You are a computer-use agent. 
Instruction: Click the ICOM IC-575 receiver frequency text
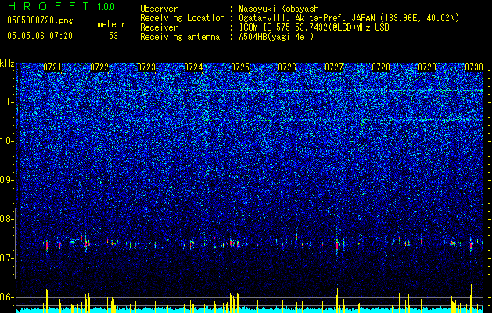314,27
